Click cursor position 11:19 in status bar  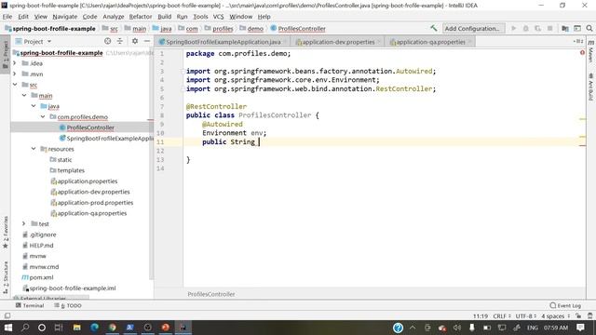[481, 316]
